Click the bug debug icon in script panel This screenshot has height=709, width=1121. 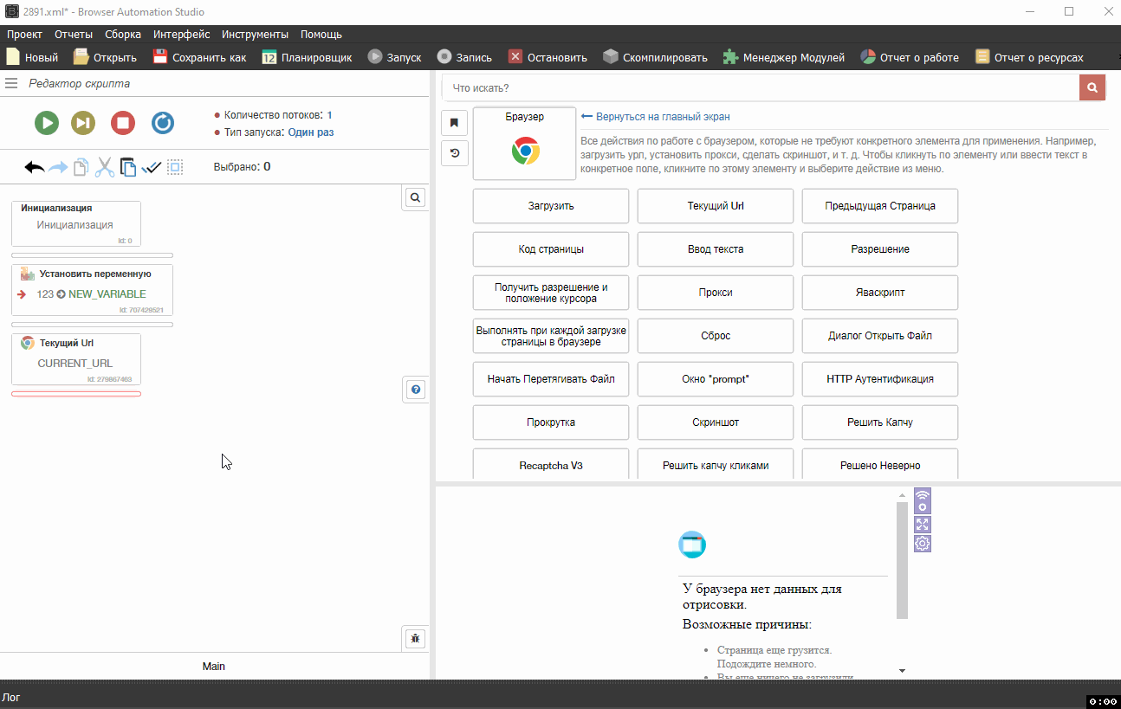click(416, 639)
